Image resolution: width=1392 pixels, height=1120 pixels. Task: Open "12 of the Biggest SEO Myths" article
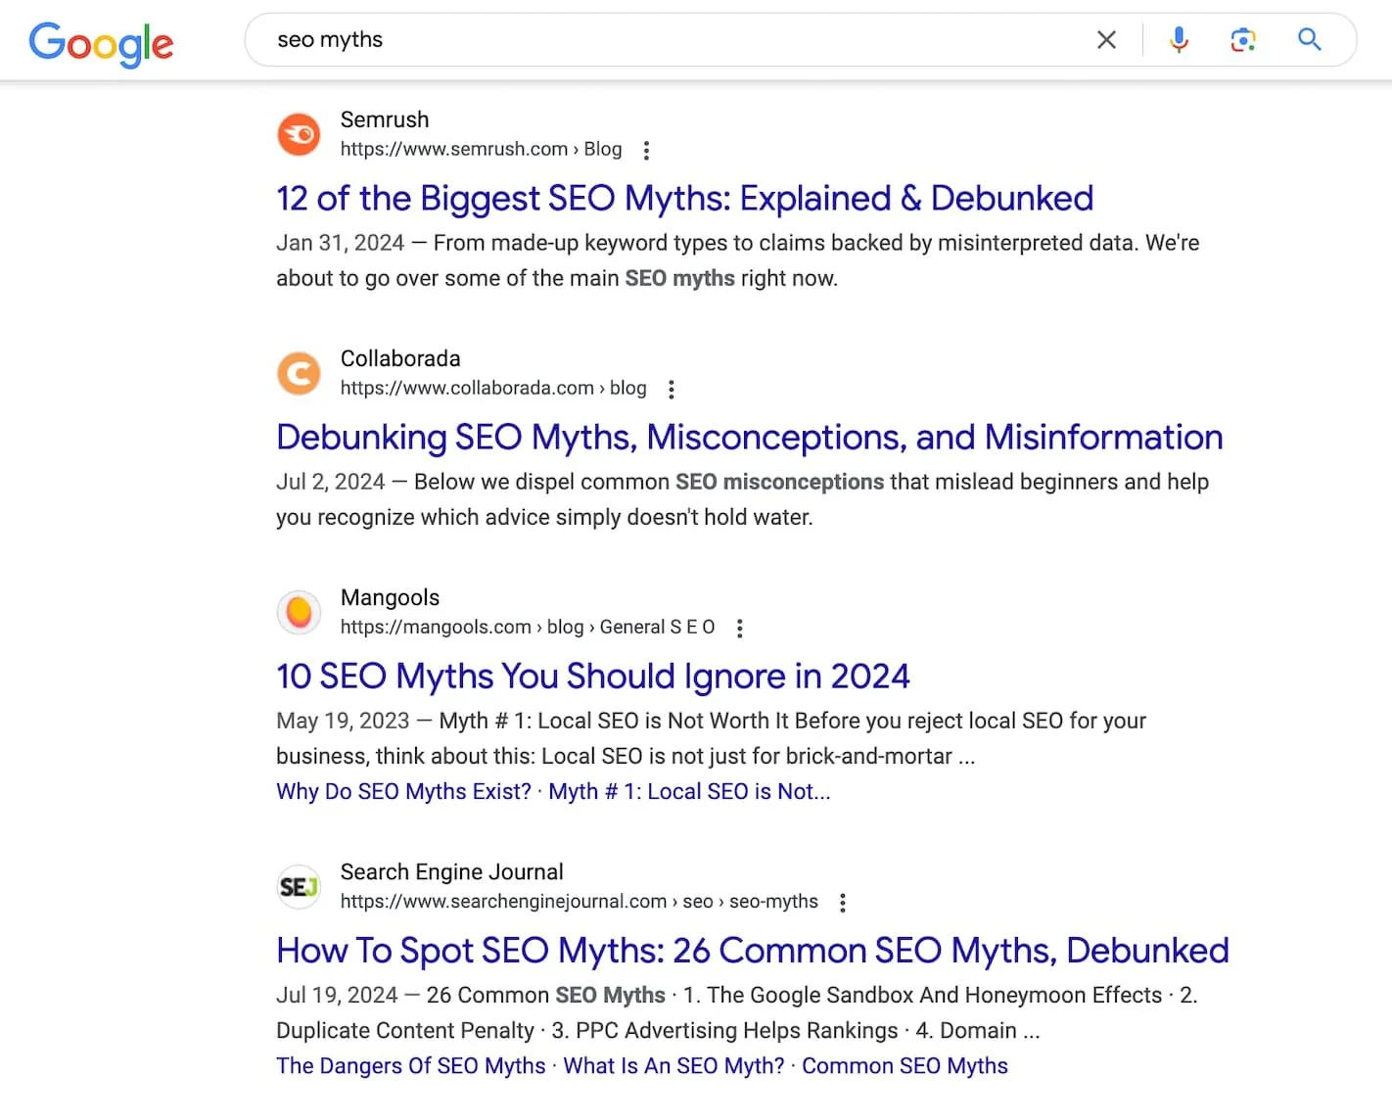click(684, 198)
